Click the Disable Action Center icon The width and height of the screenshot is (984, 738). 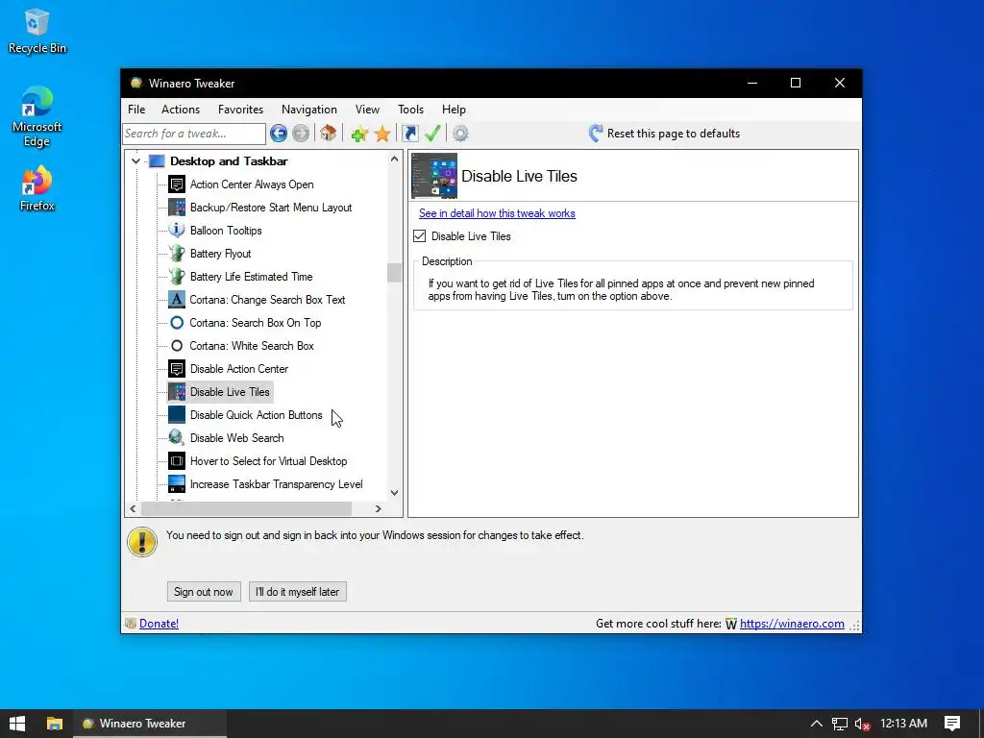(177, 369)
